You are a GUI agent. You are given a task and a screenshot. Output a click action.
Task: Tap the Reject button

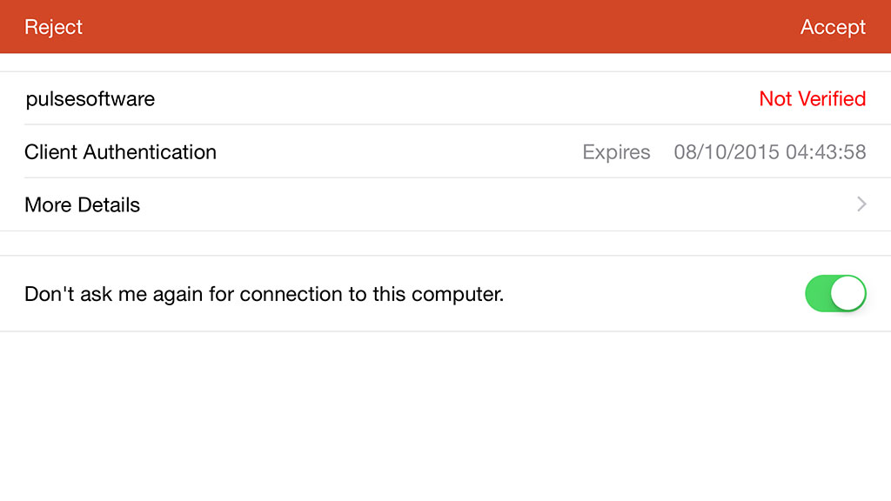pyautogui.click(x=53, y=27)
